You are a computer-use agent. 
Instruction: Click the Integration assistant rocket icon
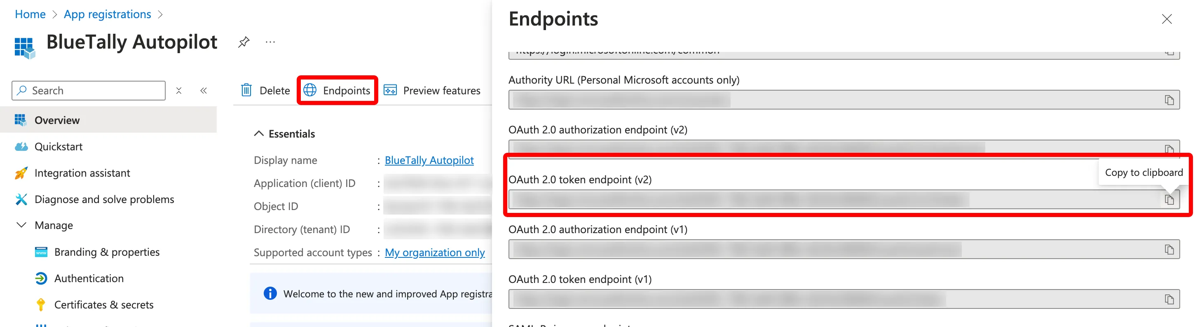pyautogui.click(x=21, y=173)
